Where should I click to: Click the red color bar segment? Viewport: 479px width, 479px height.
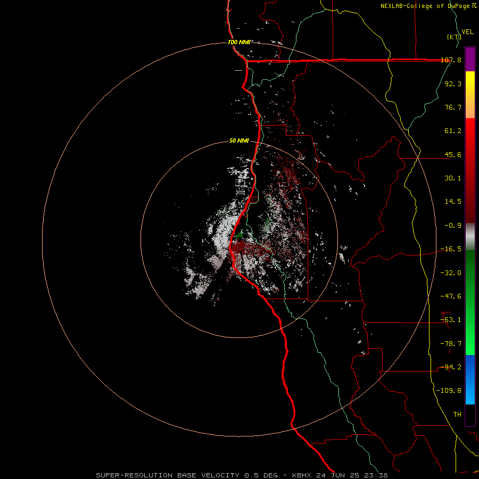click(470, 170)
